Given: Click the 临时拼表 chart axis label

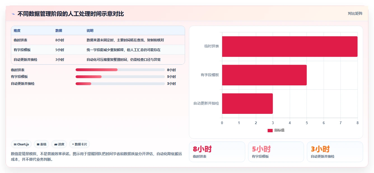Looking at the screenshot, I should [212, 46].
